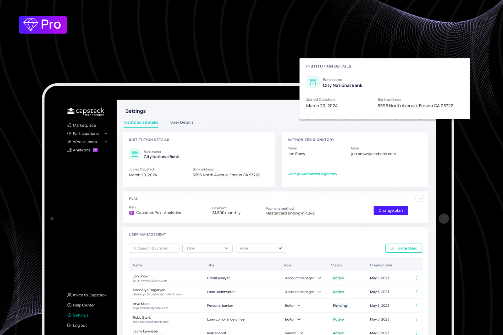Open Daenerys Targaryen's row actions menu
Screen dimensions: 503x335
point(416,292)
